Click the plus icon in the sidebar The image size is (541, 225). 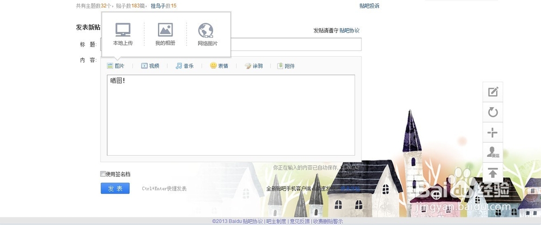[493, 133]
